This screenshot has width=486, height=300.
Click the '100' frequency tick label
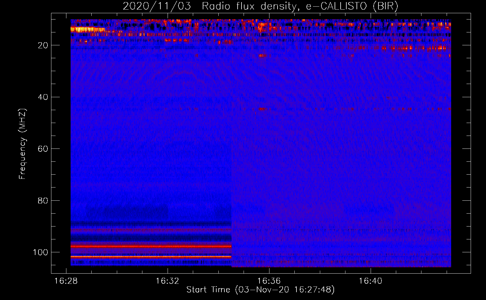[41, 252]
